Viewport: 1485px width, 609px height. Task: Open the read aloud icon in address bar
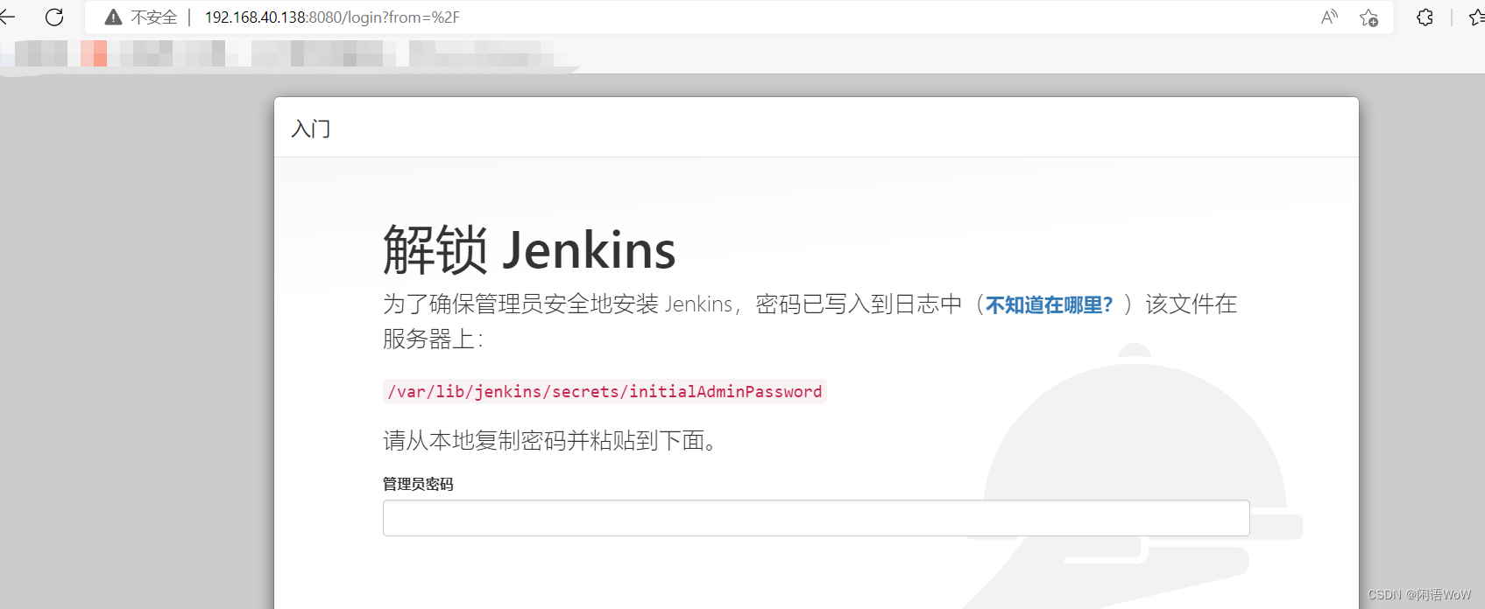[x=1329, y=17]
